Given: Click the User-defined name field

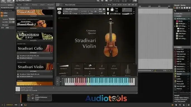Looking at the screenshot, I should click(x=8, y=10).
